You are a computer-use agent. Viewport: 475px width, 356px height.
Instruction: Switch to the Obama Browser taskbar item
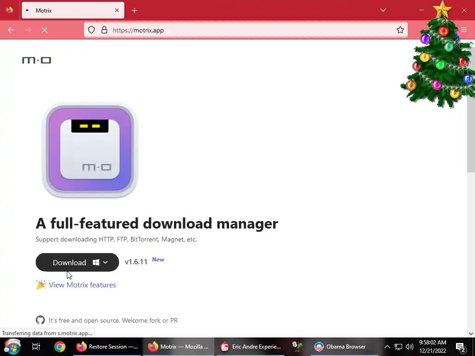345,347
